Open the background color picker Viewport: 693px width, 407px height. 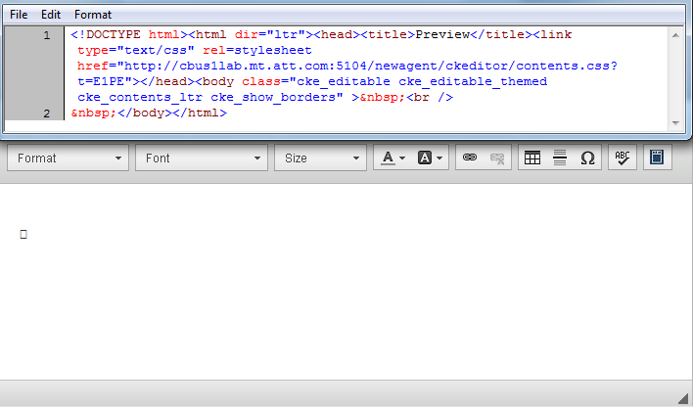[x=430, y=158]
